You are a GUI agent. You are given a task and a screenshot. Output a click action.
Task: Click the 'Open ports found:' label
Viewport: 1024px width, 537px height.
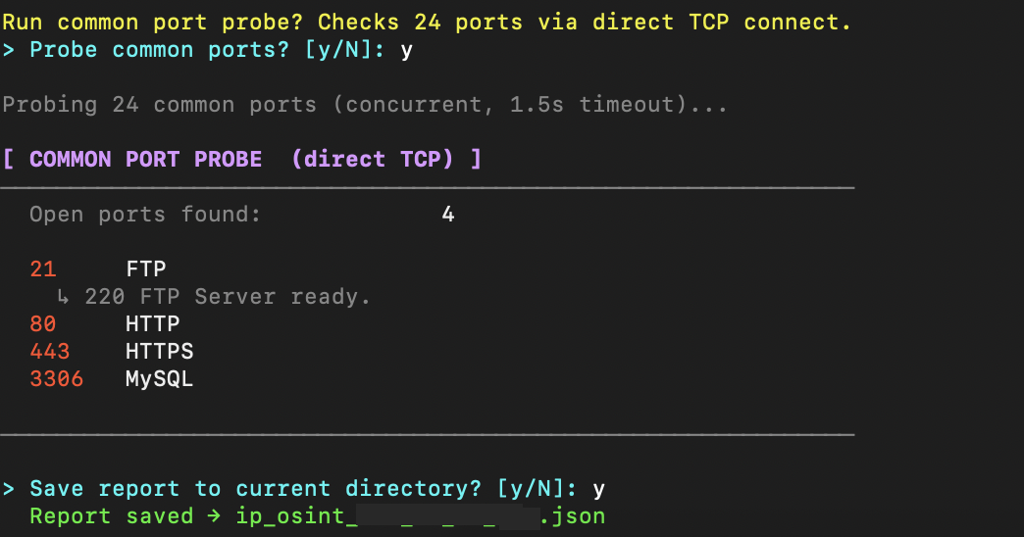[146, 214]
